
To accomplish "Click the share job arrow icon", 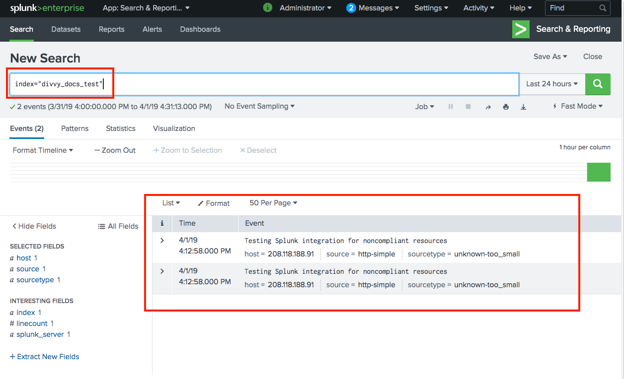I will pos(488,107).
